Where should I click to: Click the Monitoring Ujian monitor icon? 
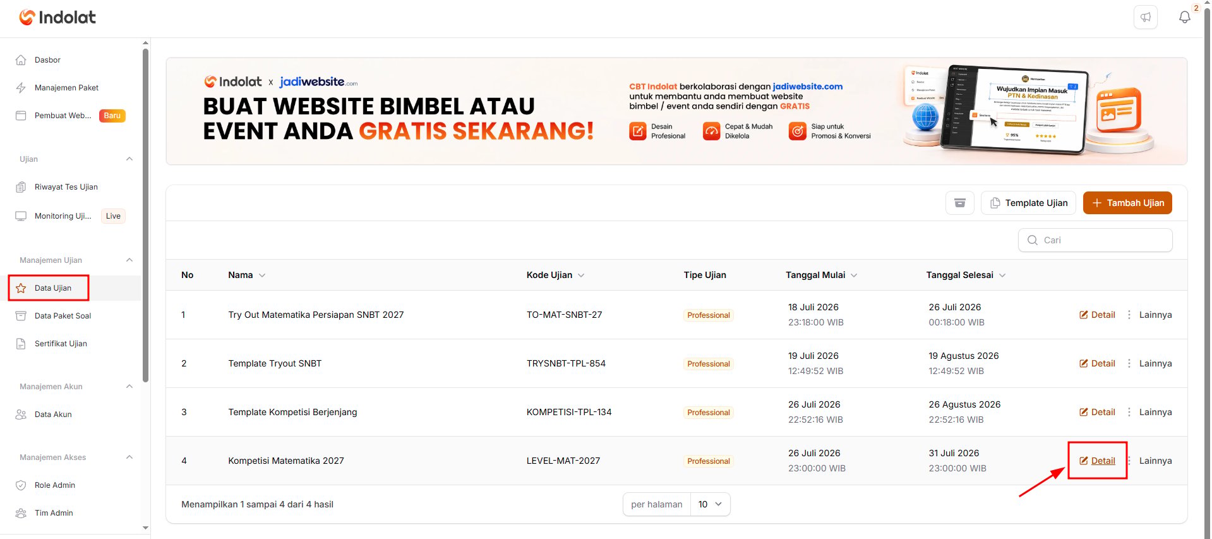pos(21,216)
